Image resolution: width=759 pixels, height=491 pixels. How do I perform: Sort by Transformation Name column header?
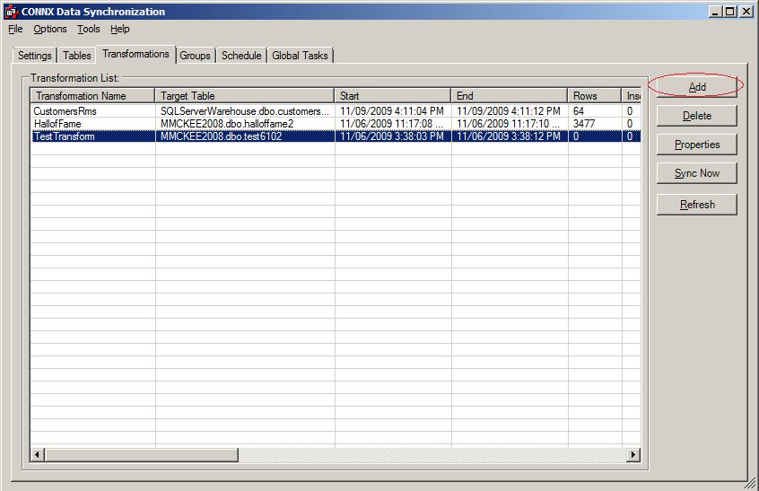pos(92,96)
